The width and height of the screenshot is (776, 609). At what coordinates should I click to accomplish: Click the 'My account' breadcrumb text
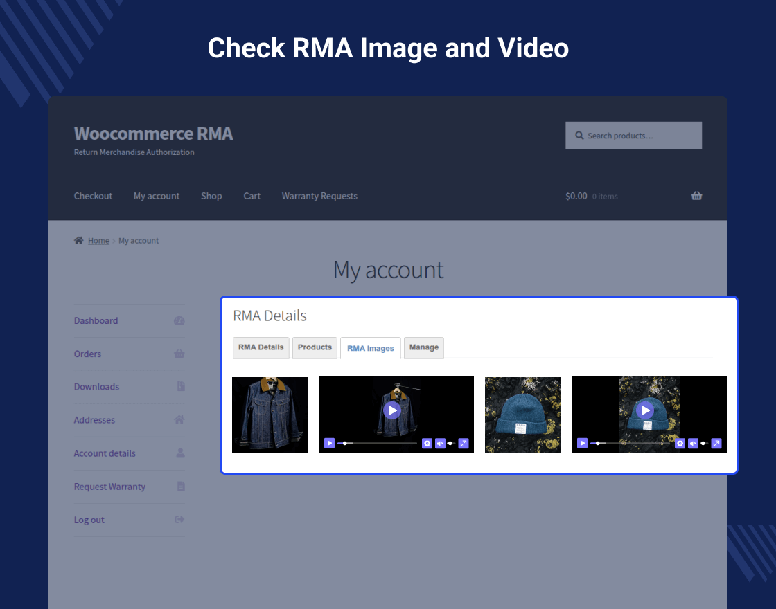[x=139, y=241]
